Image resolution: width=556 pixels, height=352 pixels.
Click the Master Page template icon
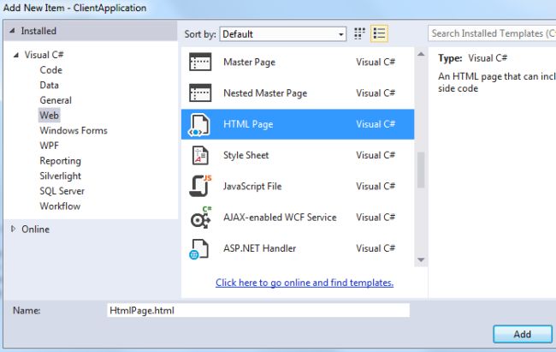[x=199, y=63]
